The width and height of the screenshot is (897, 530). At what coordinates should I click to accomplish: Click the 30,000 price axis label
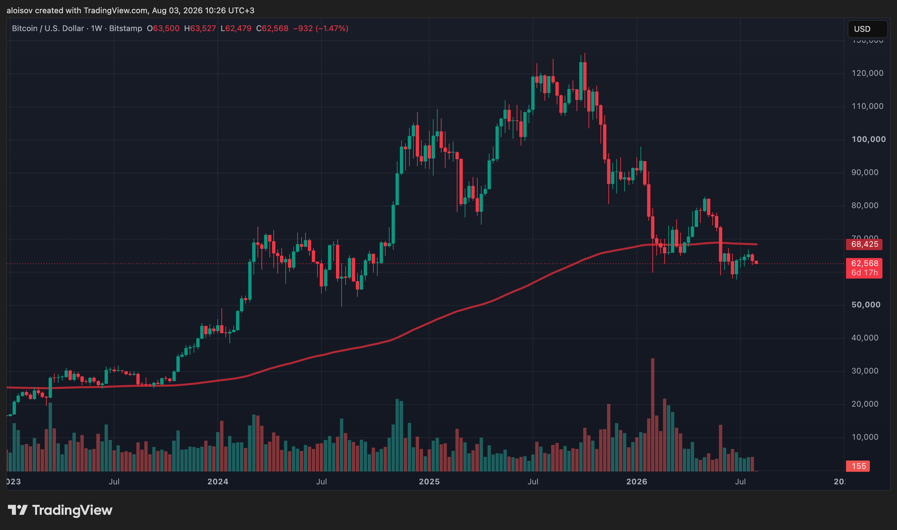click(865, 371)
